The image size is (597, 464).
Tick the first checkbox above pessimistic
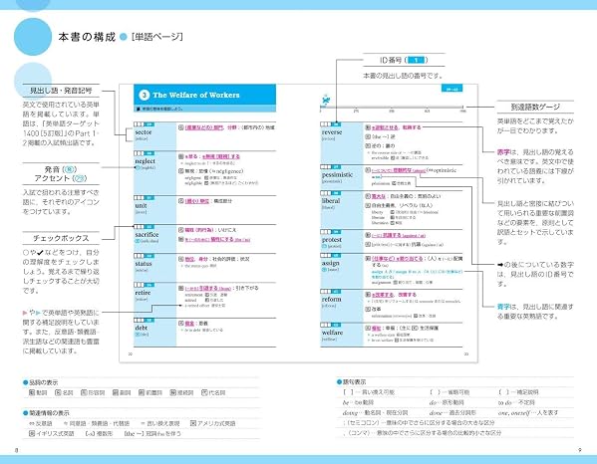[x=323, y=167]
